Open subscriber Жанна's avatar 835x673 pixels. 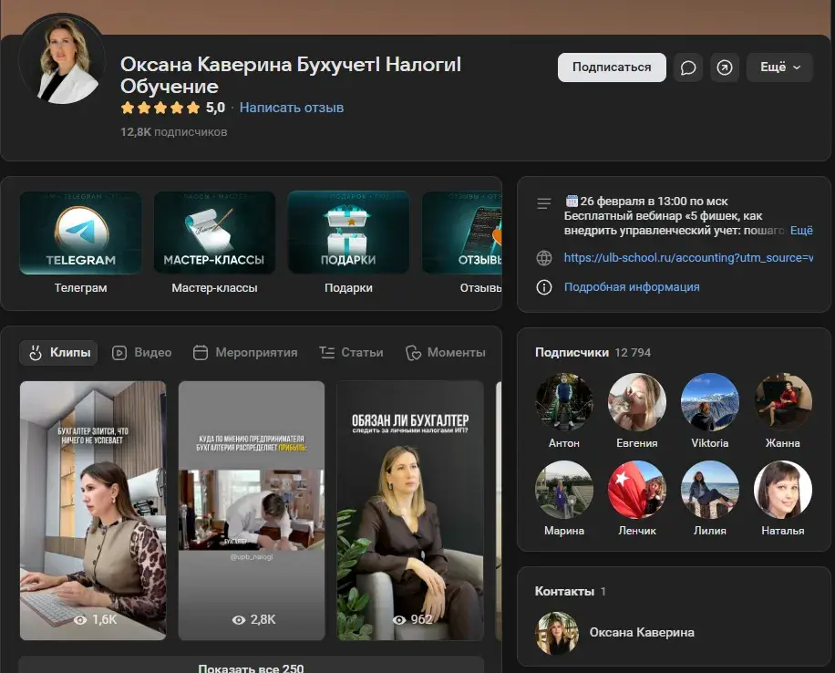tap(783, 402)
